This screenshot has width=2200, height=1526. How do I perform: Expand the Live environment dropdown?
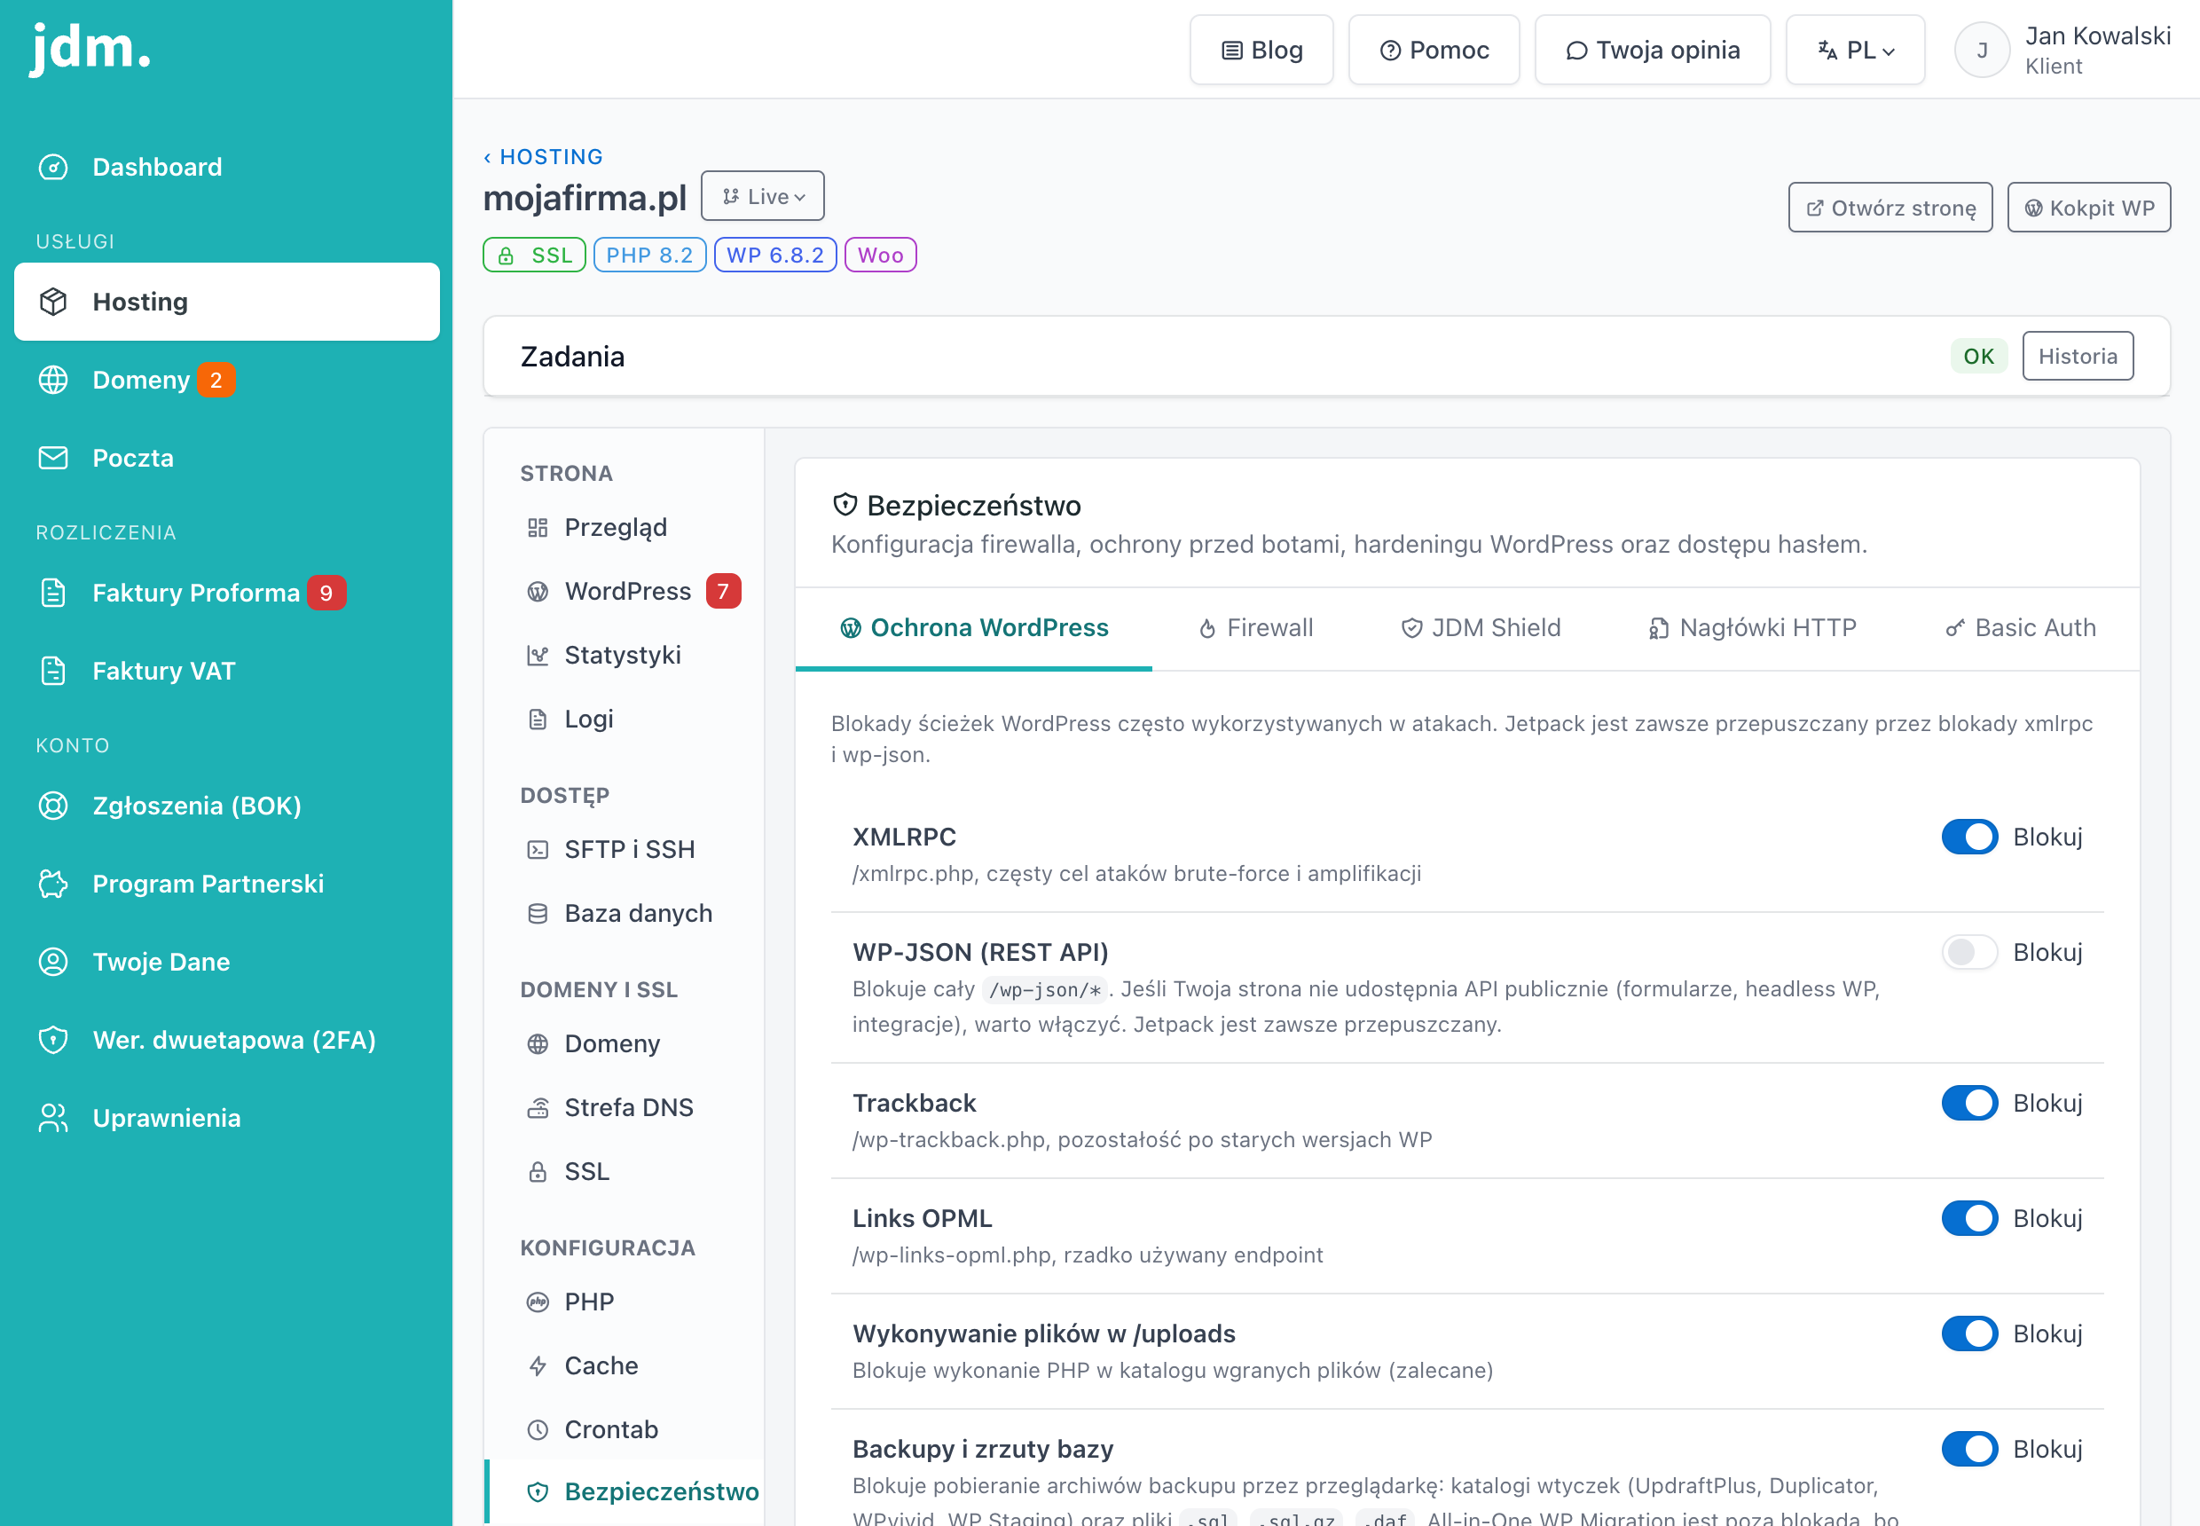tap(763, 197)
